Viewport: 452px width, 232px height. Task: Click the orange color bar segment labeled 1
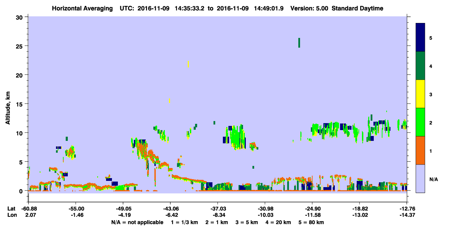coord(420,150)
